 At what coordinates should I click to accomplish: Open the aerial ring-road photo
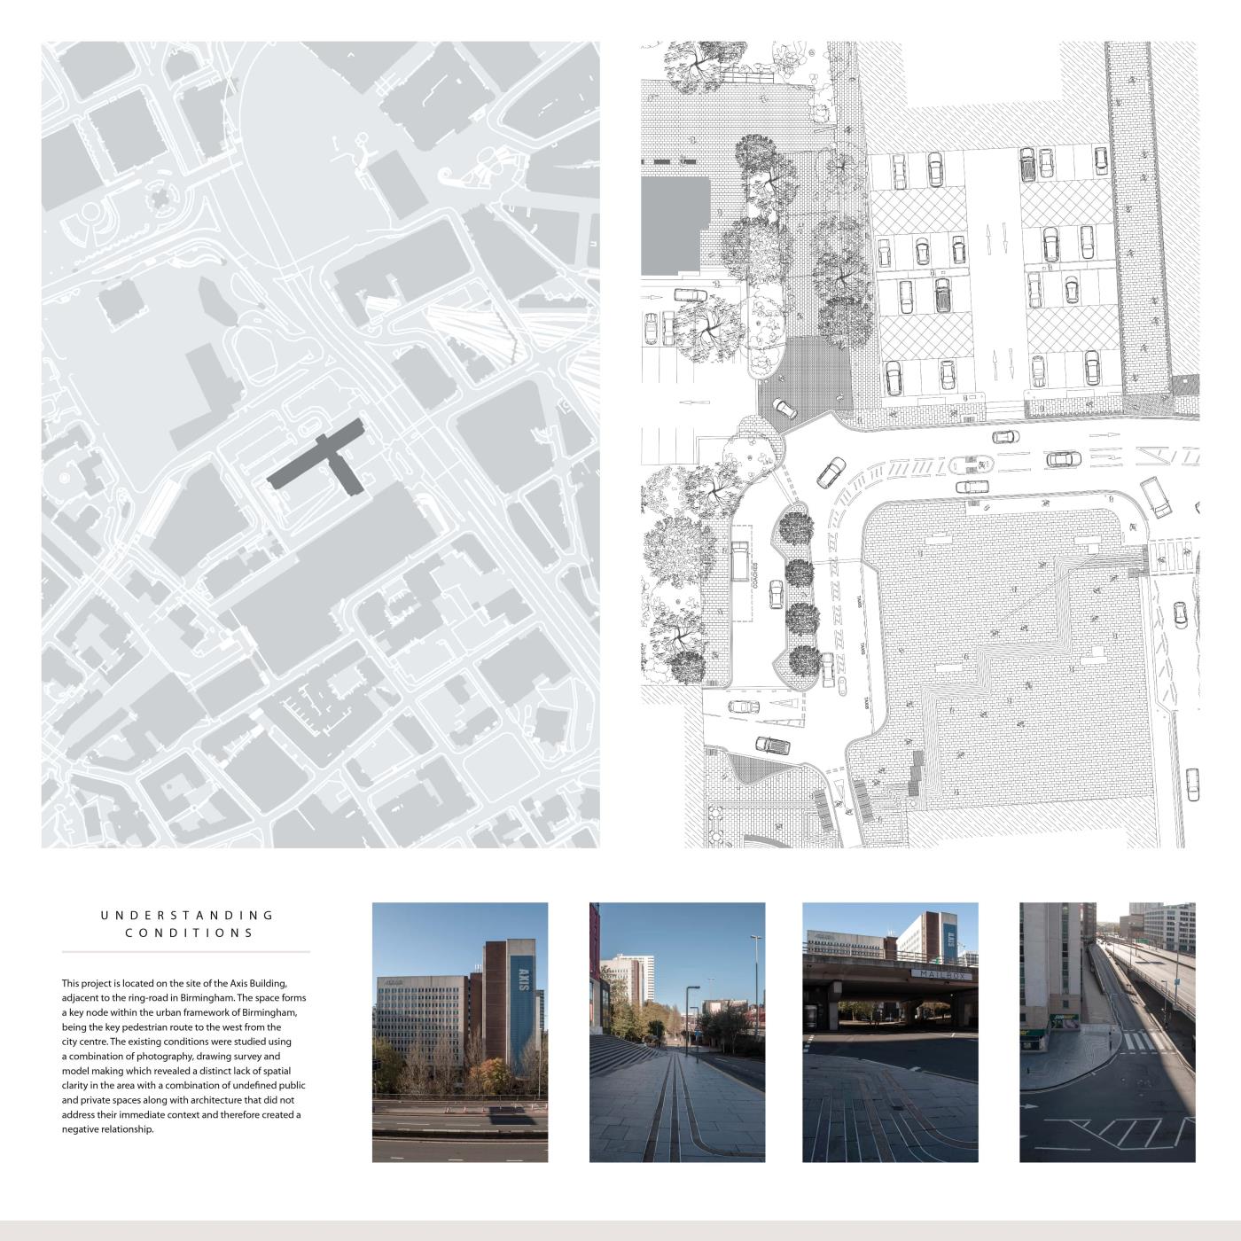pos(1107,1032)
